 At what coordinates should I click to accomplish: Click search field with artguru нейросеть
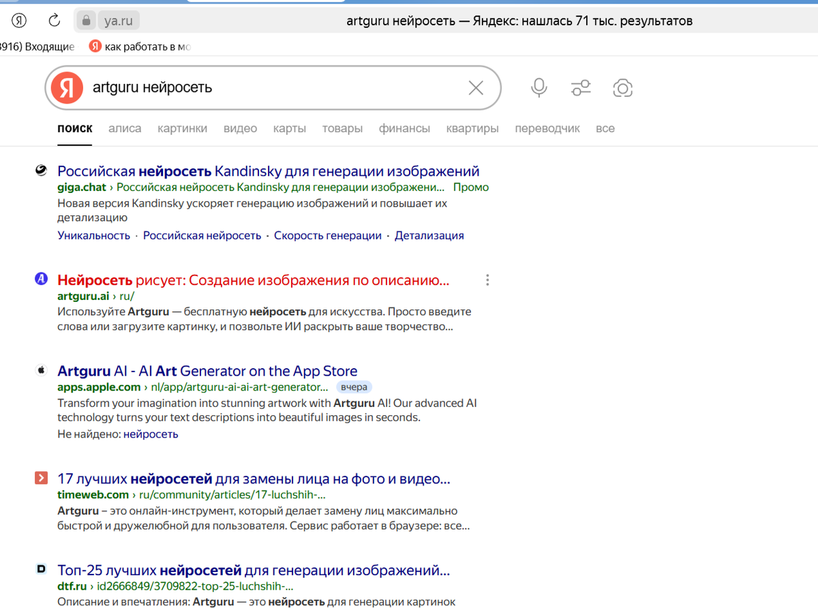click(273, 88)
